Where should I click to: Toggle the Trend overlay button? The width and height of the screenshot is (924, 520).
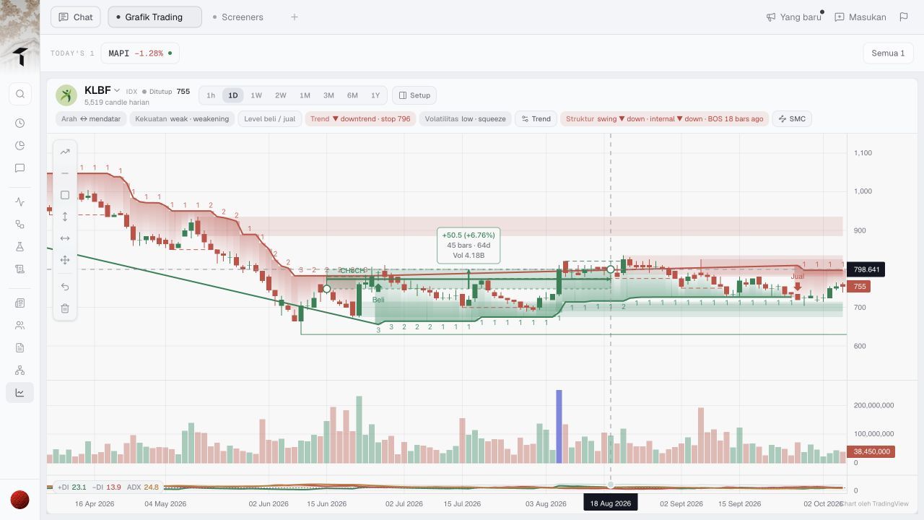pyautogui.click(x=536, y=118)
